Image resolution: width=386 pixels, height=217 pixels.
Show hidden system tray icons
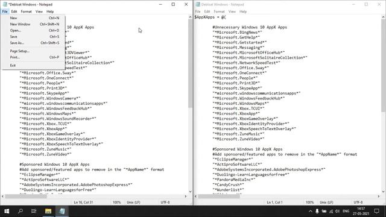[311, 211]
